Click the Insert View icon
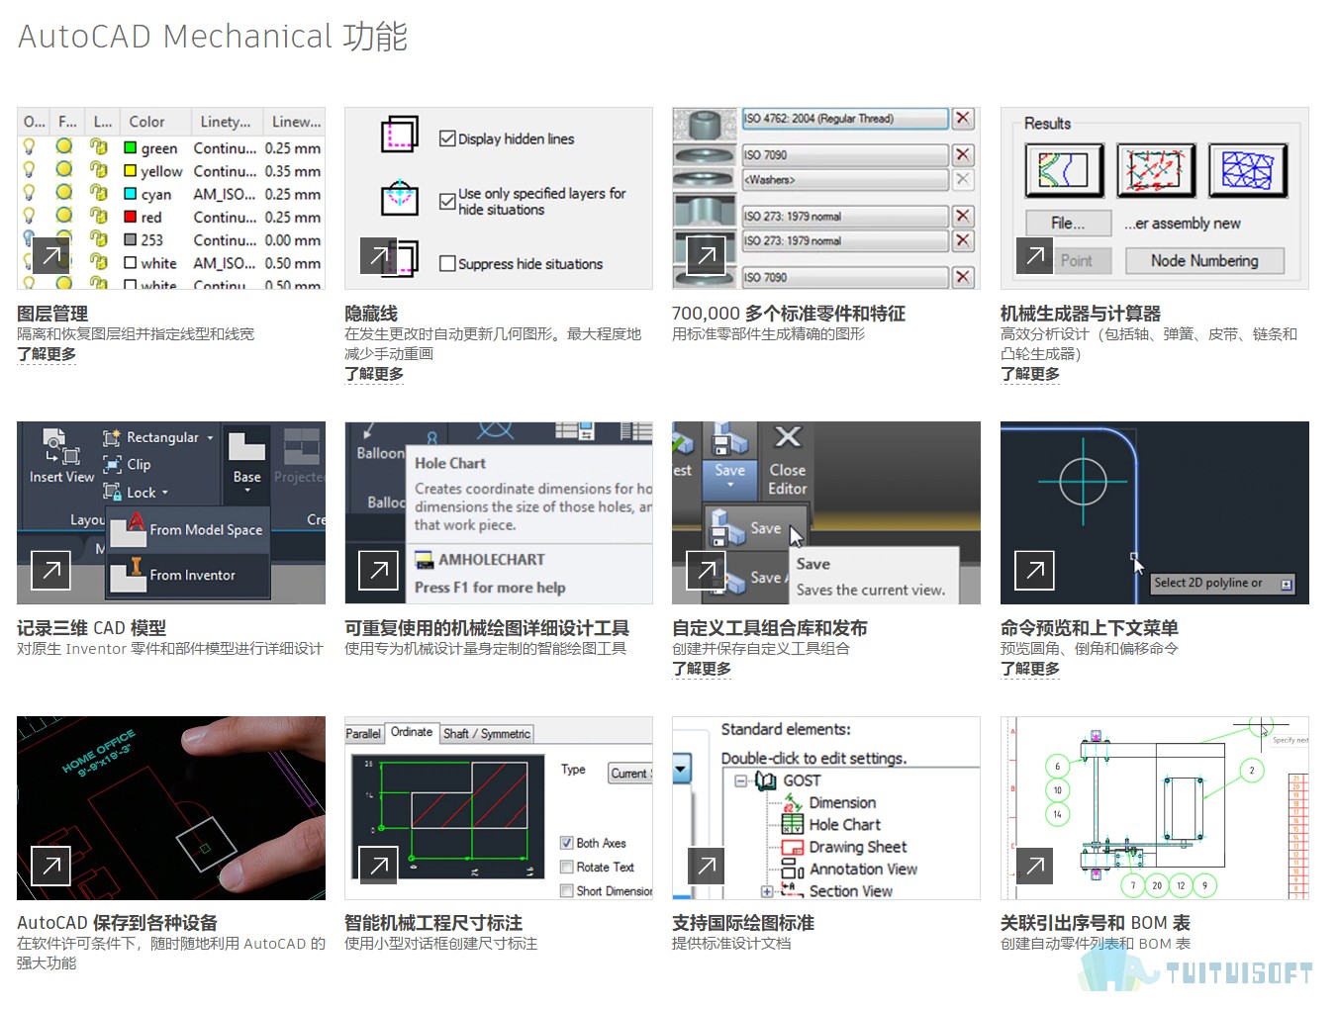 (x=61, y=447)
